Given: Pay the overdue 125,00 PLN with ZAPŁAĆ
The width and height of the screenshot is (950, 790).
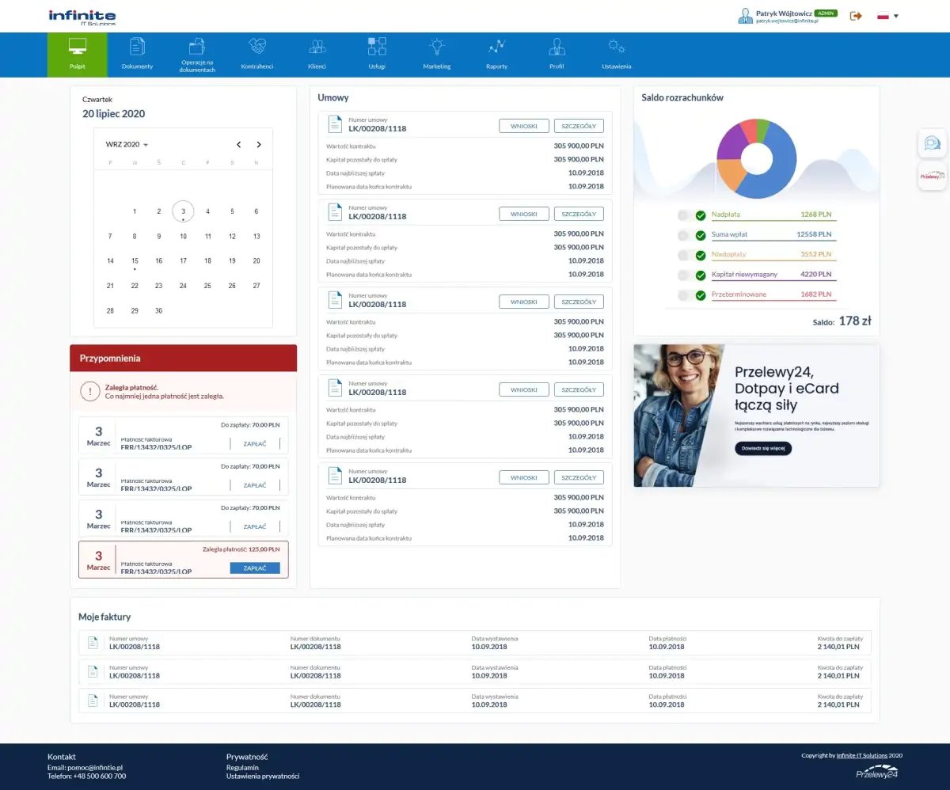Looking at the screenshot, I should pyautogui.click(x=255, y=568).
